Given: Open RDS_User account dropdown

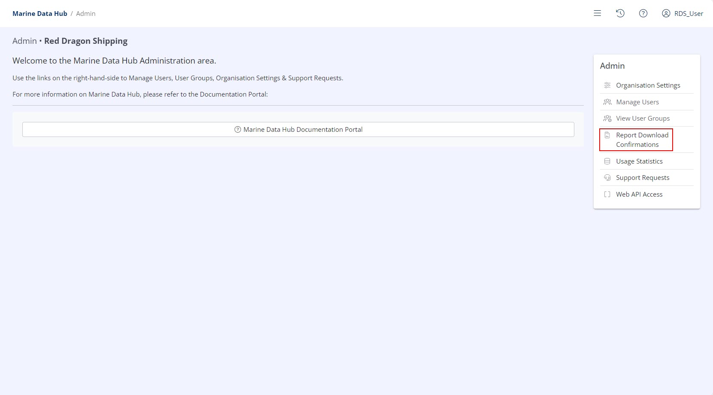Looking at the screenshot, I should [x=688, y=14].
